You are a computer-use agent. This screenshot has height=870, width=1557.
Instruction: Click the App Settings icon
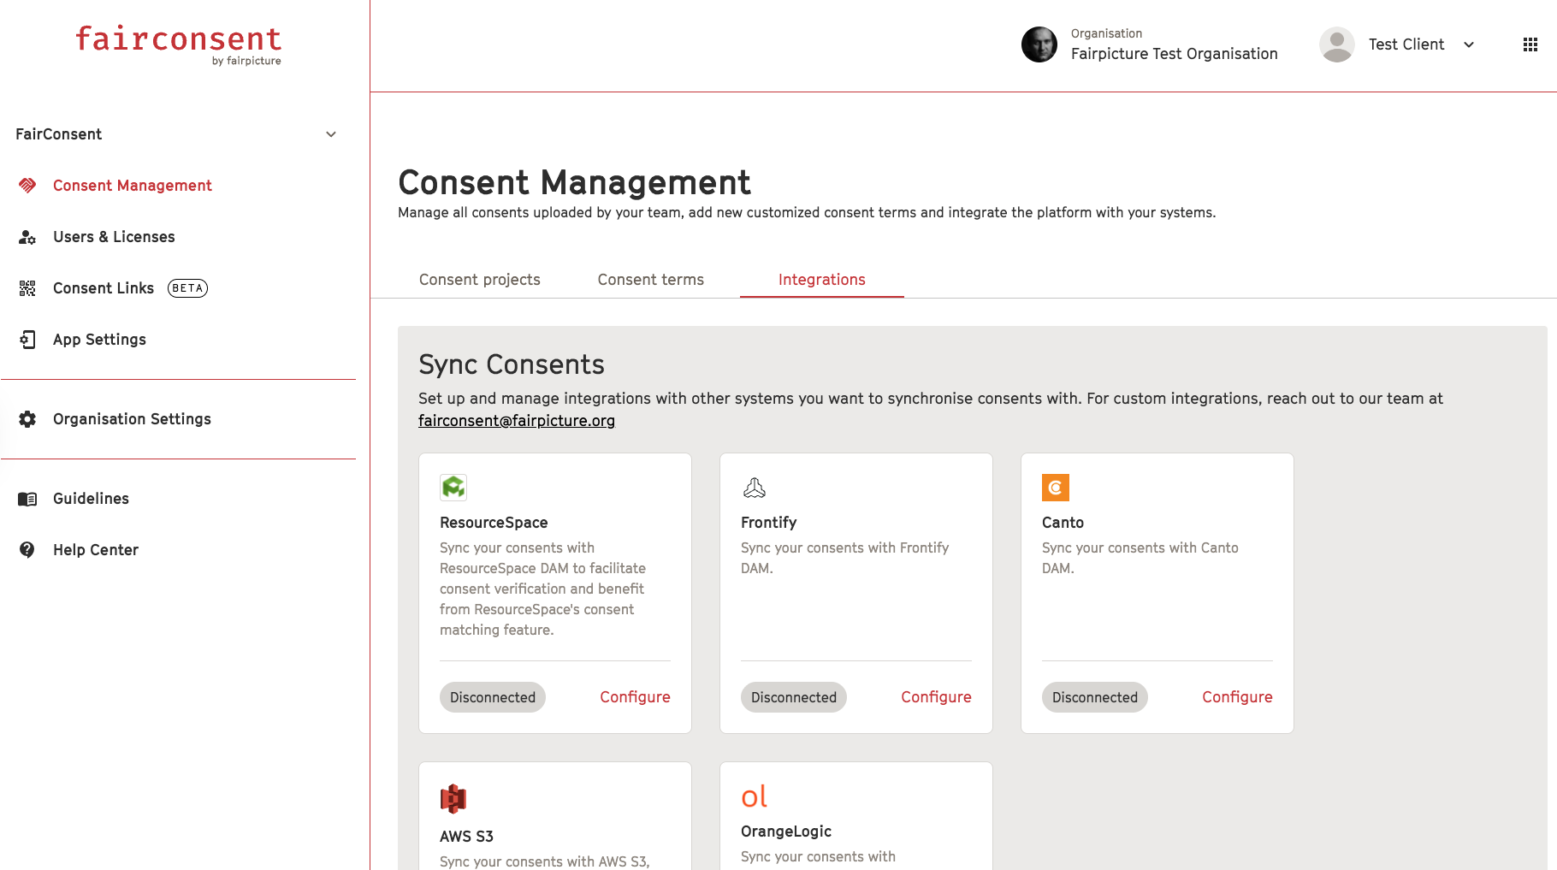(27, 340)
